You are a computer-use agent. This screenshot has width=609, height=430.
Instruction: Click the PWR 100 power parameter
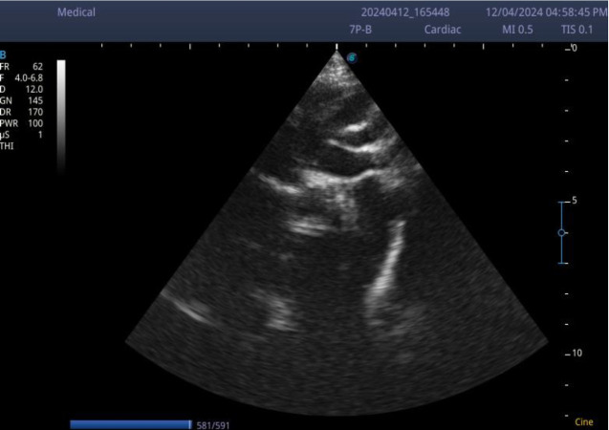(22, 123)
